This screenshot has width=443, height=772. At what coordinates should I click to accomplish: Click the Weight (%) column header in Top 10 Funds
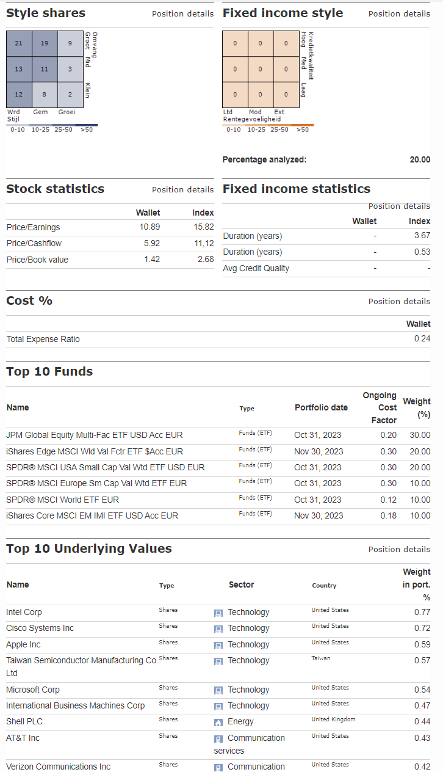click(416, 407)
